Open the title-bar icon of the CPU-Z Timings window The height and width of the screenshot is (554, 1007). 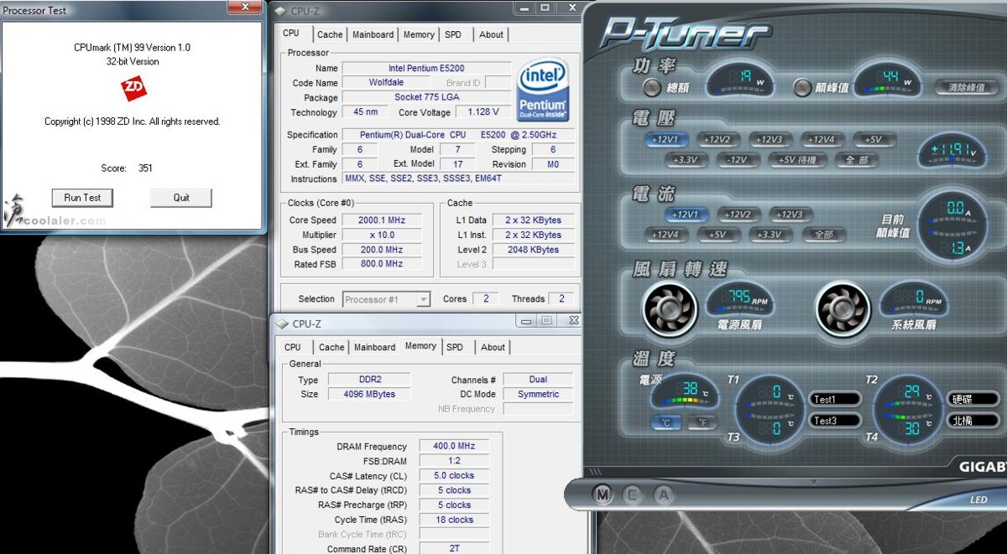coord(281,324)
